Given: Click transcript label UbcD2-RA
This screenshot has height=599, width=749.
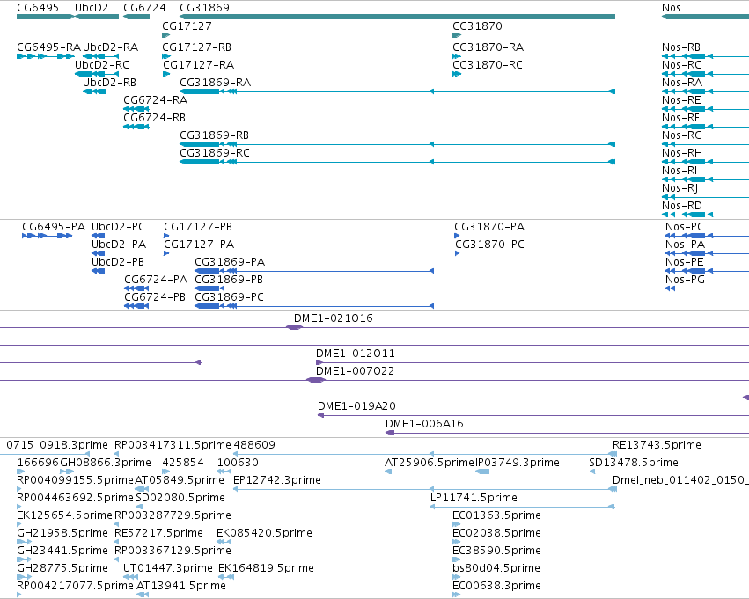Looking at the screenshot, I should 110,47.
